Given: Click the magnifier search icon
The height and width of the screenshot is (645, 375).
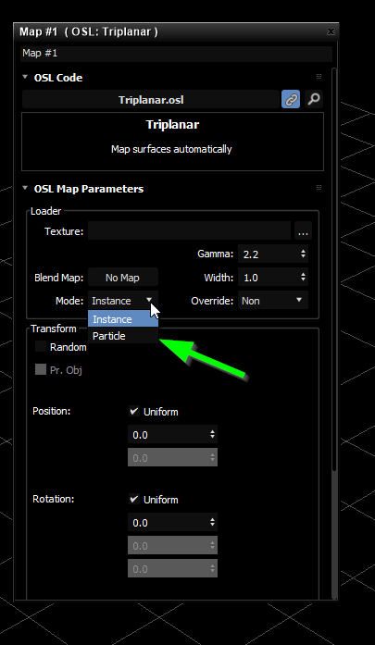Looking at the screenshot, I should (x=314, y=99).
